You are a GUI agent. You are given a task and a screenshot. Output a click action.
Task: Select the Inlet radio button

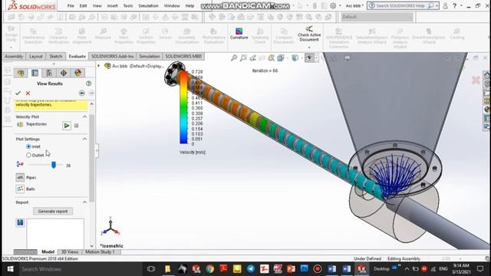28,146
